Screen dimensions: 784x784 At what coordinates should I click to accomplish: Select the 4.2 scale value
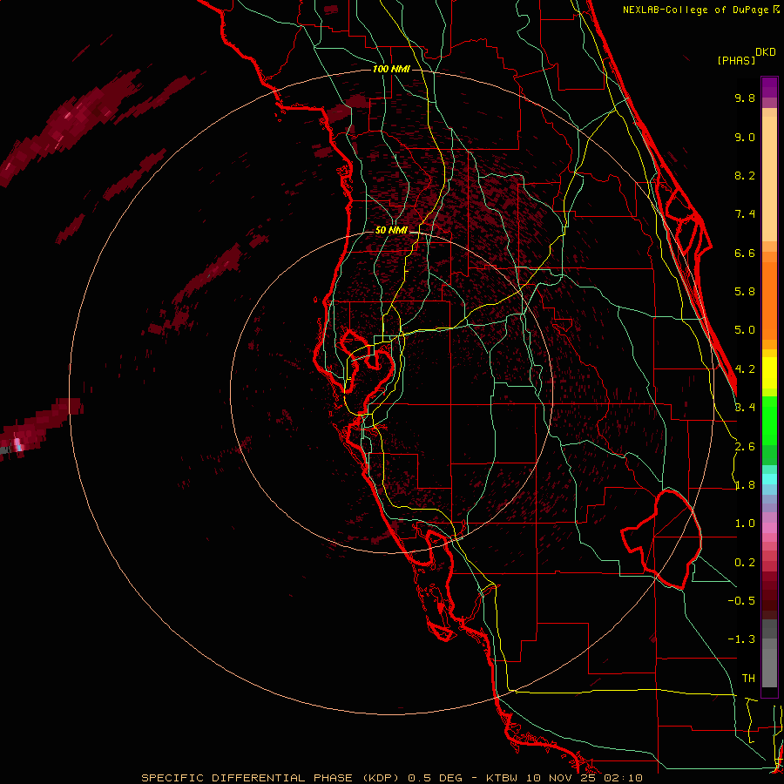pos(745,369)
